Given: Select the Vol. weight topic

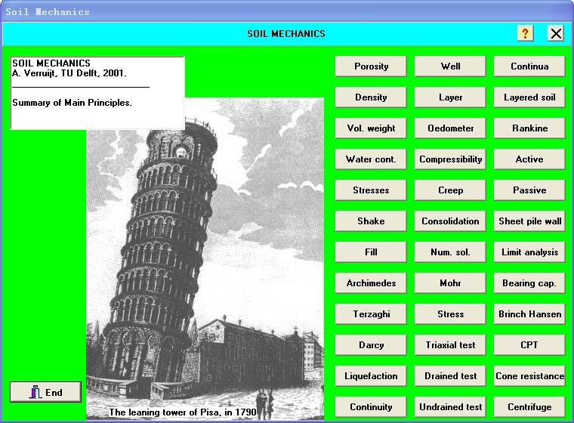Looking at the screenshot, I should click(371, 128).
